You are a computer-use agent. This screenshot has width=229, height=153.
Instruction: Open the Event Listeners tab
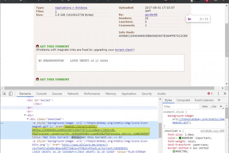coord(204,100)
